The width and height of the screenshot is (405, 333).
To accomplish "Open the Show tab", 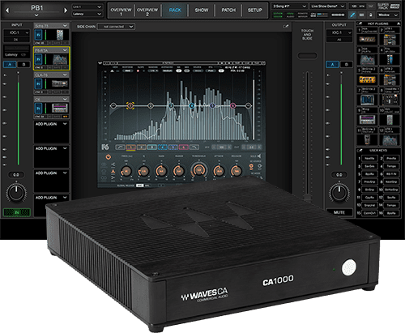I will [202, 11].
